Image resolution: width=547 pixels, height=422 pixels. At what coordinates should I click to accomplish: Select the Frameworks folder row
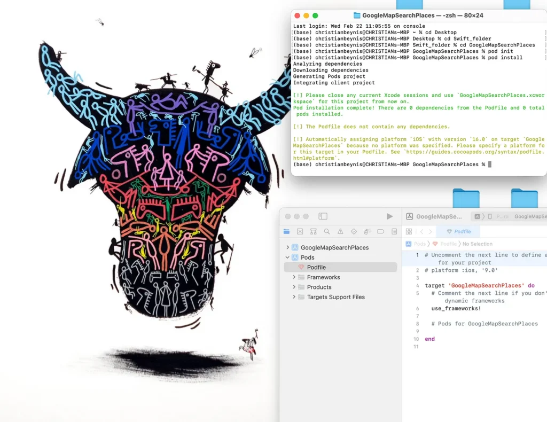pyautogui.click(x=340, y=277)
